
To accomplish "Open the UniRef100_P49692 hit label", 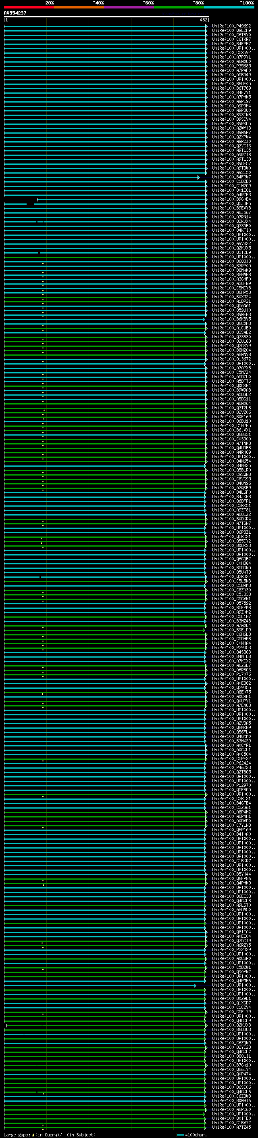I will pyautogui.click(x=231, y=26).
